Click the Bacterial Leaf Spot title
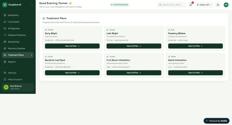Image resolution: width=232 pixels, height=125 pixels. 55,60
